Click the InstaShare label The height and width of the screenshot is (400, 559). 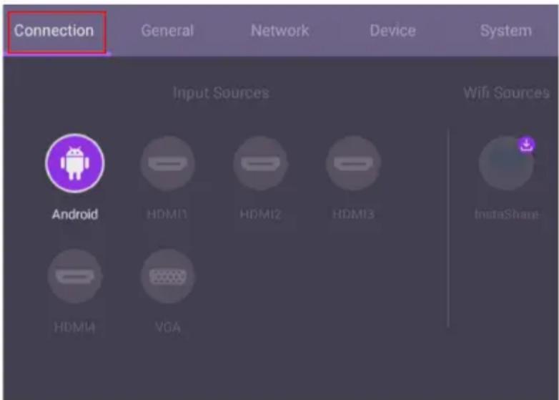click(507, 214)
